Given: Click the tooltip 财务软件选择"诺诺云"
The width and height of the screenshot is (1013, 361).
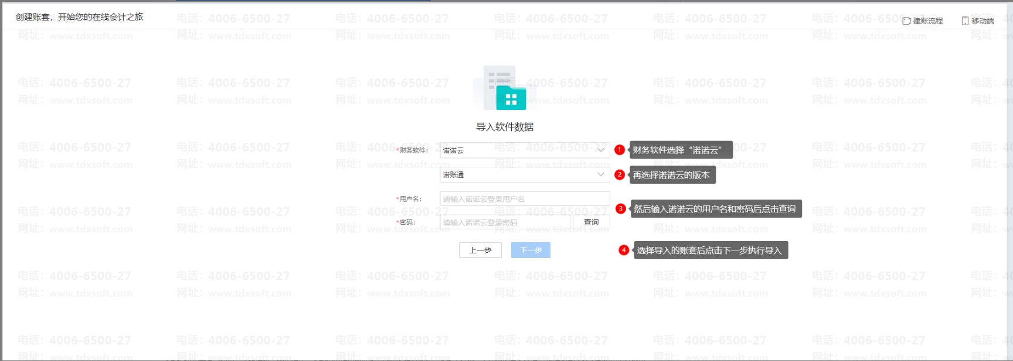Looking at the screenshot, I should [x=681, y=150].
